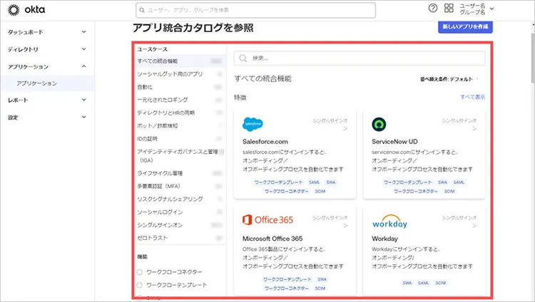
Task: Select 自動化 use case
Action: 145,87
